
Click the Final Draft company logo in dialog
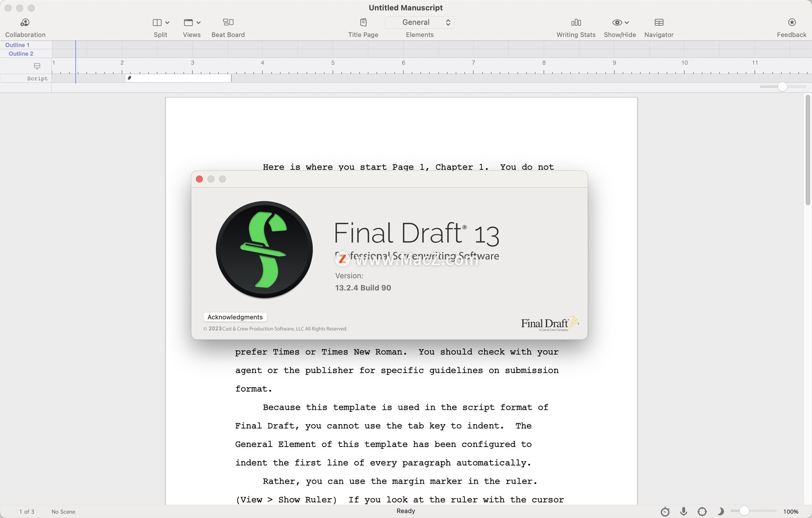550,324
